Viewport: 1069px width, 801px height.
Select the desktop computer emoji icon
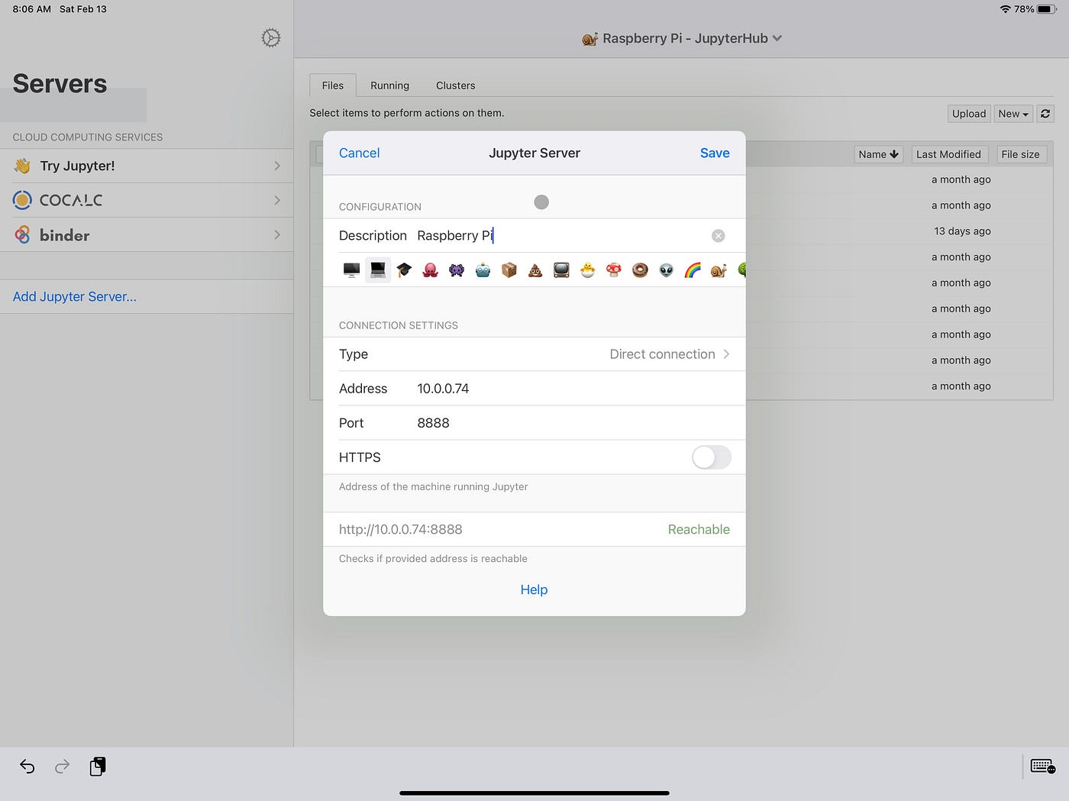point(351,270)
